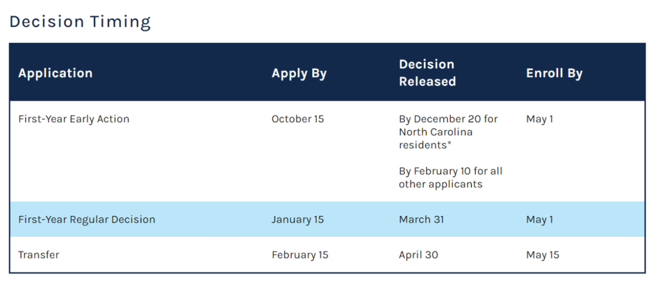Click the First-Year Early Action row label
Image resolution: width=651 pixels, height=282 pixels.
point(74,119)
